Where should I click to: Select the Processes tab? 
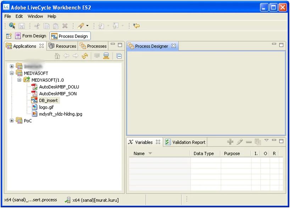coord(93,46)
